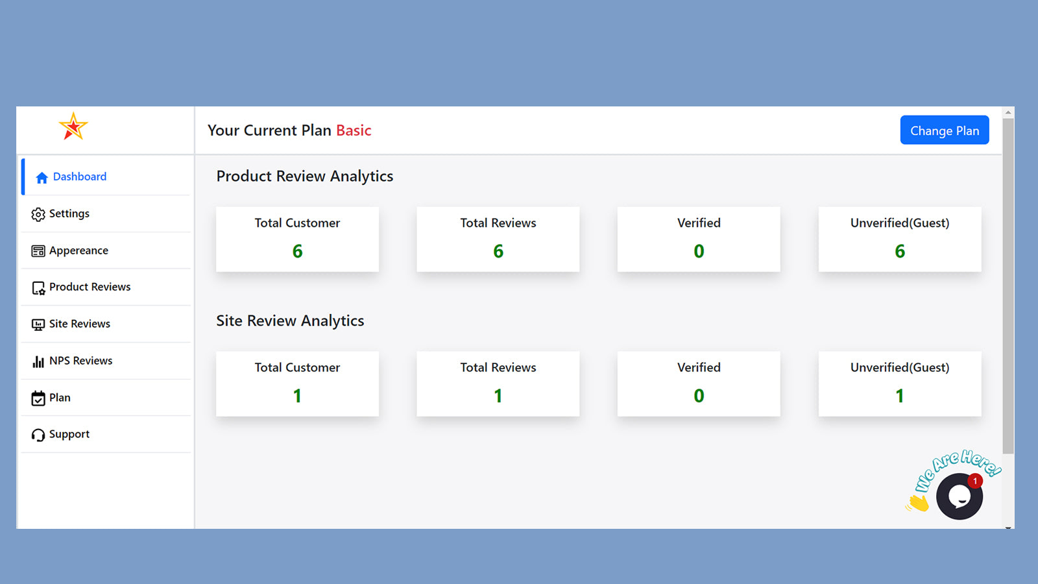This screenshot has width=1038, height=584.
Task: Open the Product Reviews menu item
Action: 106,287
